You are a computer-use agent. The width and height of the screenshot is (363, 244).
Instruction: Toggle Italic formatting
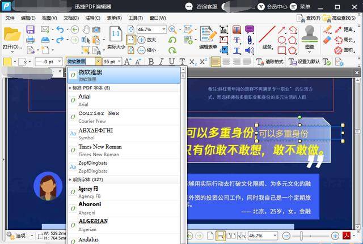161,62
